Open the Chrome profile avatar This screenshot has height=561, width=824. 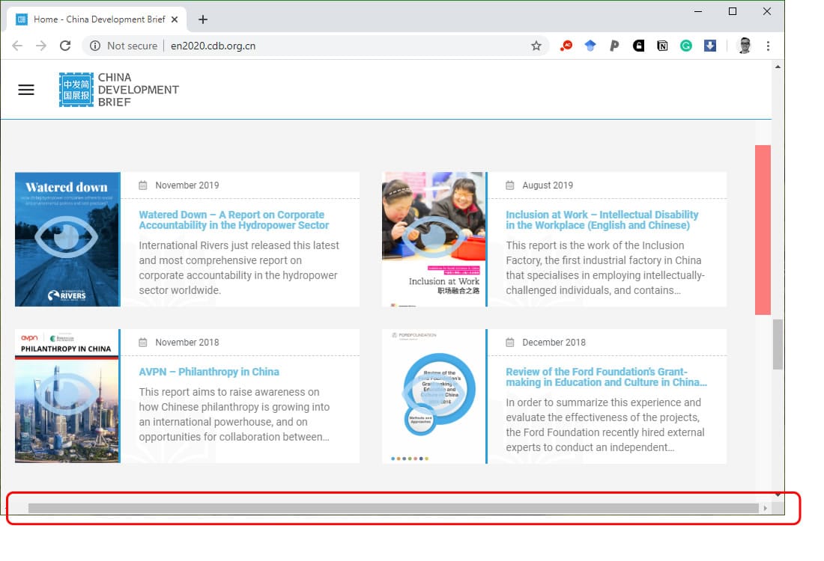click(x=744, y=46)
